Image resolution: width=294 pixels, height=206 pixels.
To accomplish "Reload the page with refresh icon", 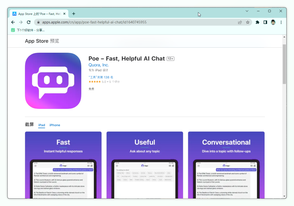I will [29, 22].
